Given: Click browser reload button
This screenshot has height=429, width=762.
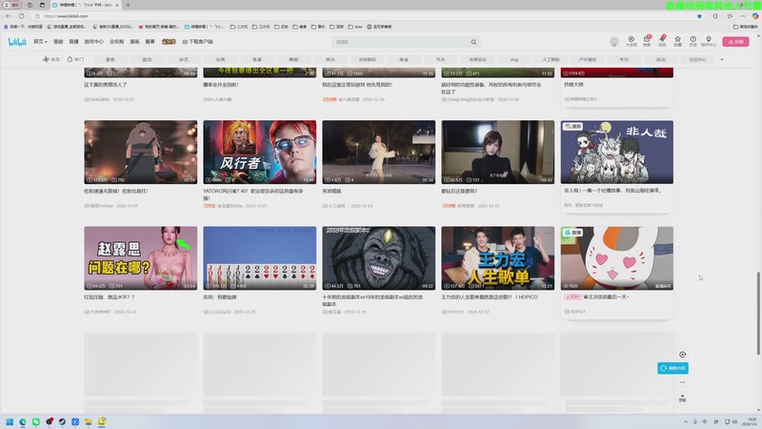Looking at the screenshot, I should (x=21, y=16).
